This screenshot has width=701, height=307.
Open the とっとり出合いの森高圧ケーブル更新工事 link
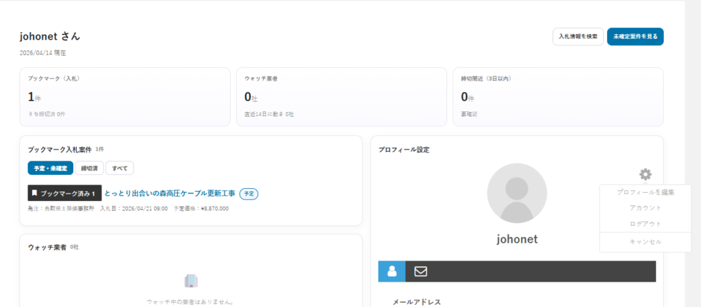click(170, 193)
